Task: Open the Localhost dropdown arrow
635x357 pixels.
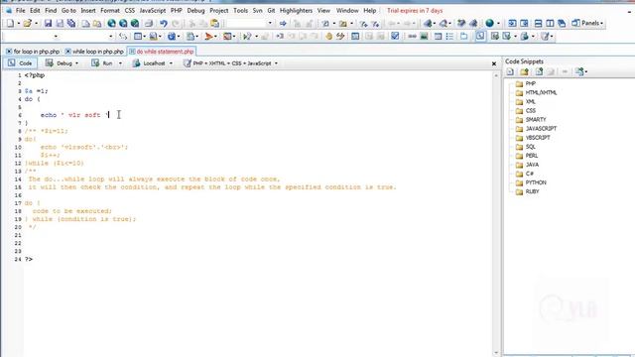Action: click(x=171, y=63)
